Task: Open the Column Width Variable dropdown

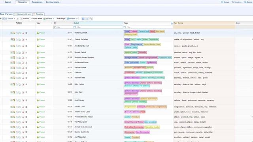Action: click(x=49, y=19)
